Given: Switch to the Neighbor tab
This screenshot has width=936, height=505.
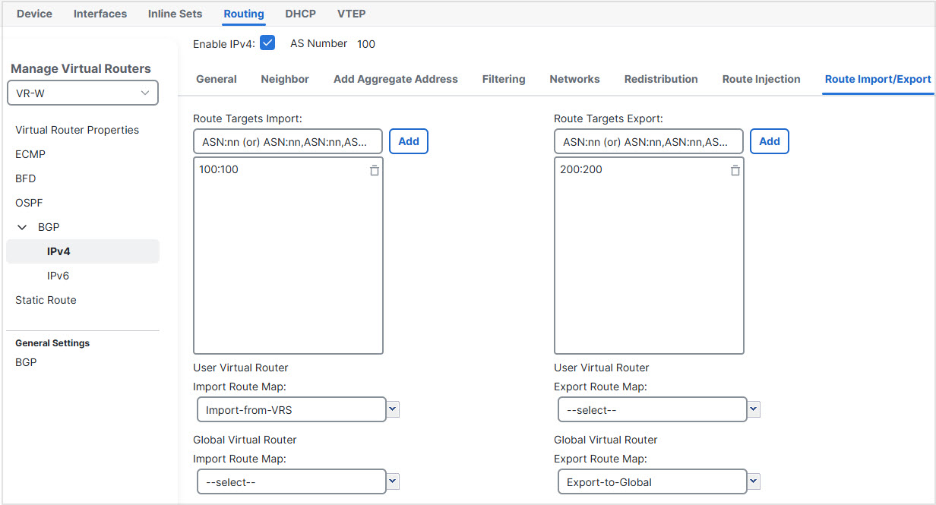Looking at the screenshot, I should pos(285,79).
